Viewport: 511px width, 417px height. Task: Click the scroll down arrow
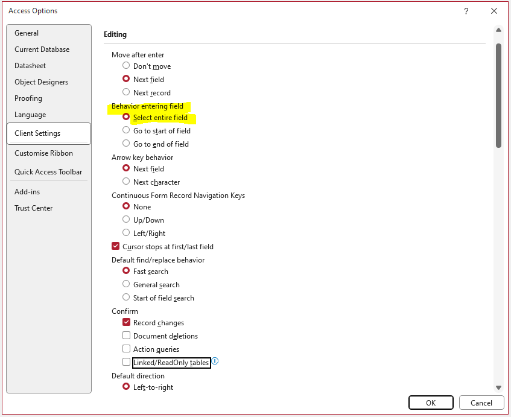(498, 387)
